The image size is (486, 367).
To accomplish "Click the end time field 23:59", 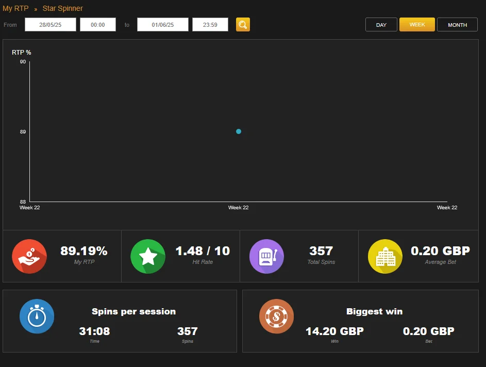I will (x=210, y=25).
